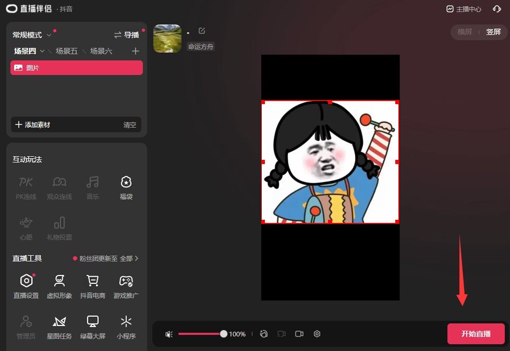
Task: Click the video recording camera icon
Action: coord(299,334)
